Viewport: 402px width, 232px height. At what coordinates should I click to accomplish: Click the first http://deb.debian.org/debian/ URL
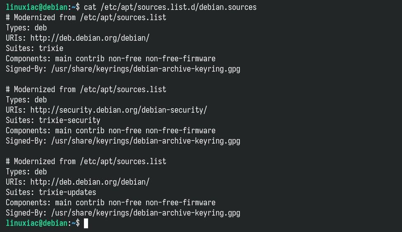(x=90, y=38)
